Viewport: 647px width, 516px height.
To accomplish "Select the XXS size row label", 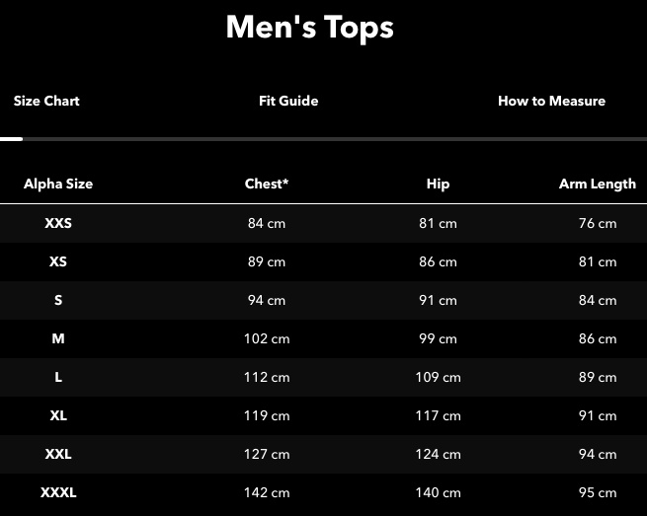I will coord(58,223).
